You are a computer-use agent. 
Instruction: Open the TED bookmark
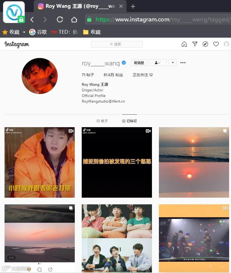click(x=64, y=32)
